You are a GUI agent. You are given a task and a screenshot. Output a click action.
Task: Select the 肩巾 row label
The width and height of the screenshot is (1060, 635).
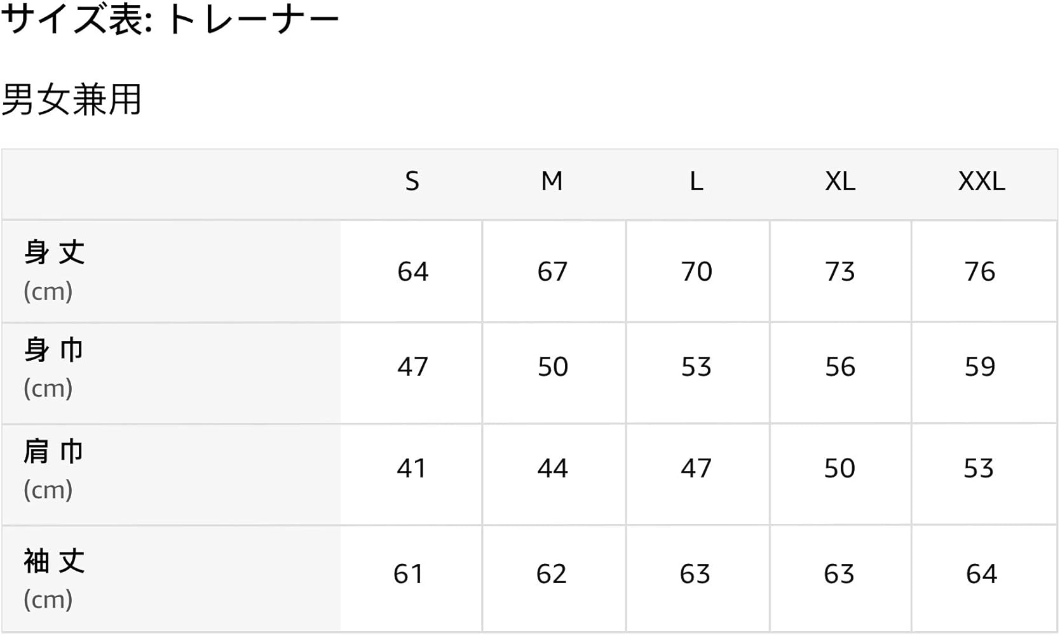coord(55,451)
